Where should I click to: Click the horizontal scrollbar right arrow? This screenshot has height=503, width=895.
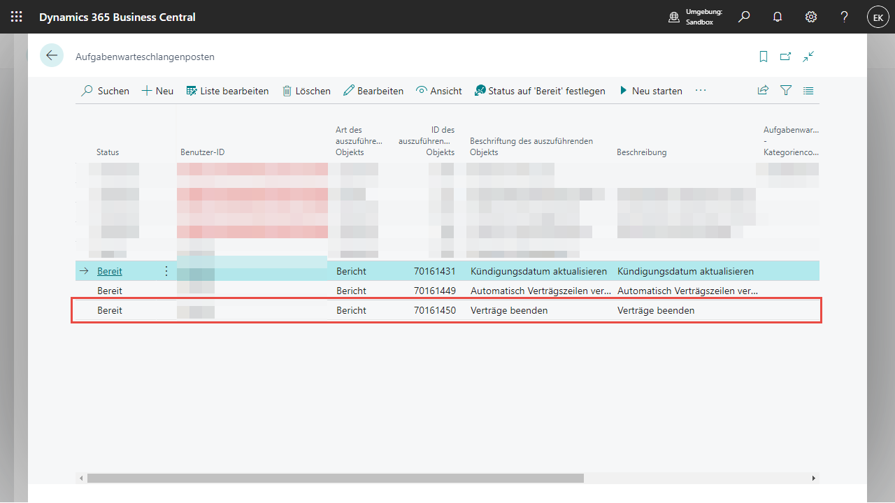[x=813, y=479]
